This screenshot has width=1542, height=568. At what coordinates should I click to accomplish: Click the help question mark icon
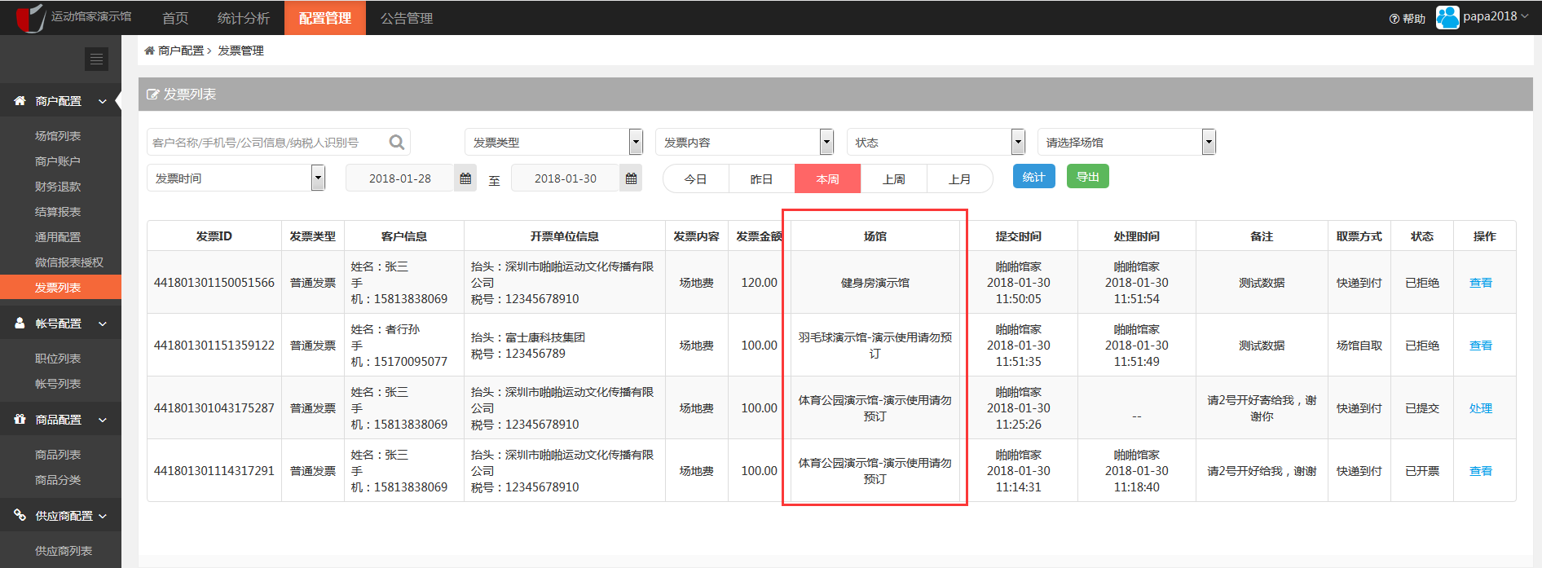click(1394, 19)
